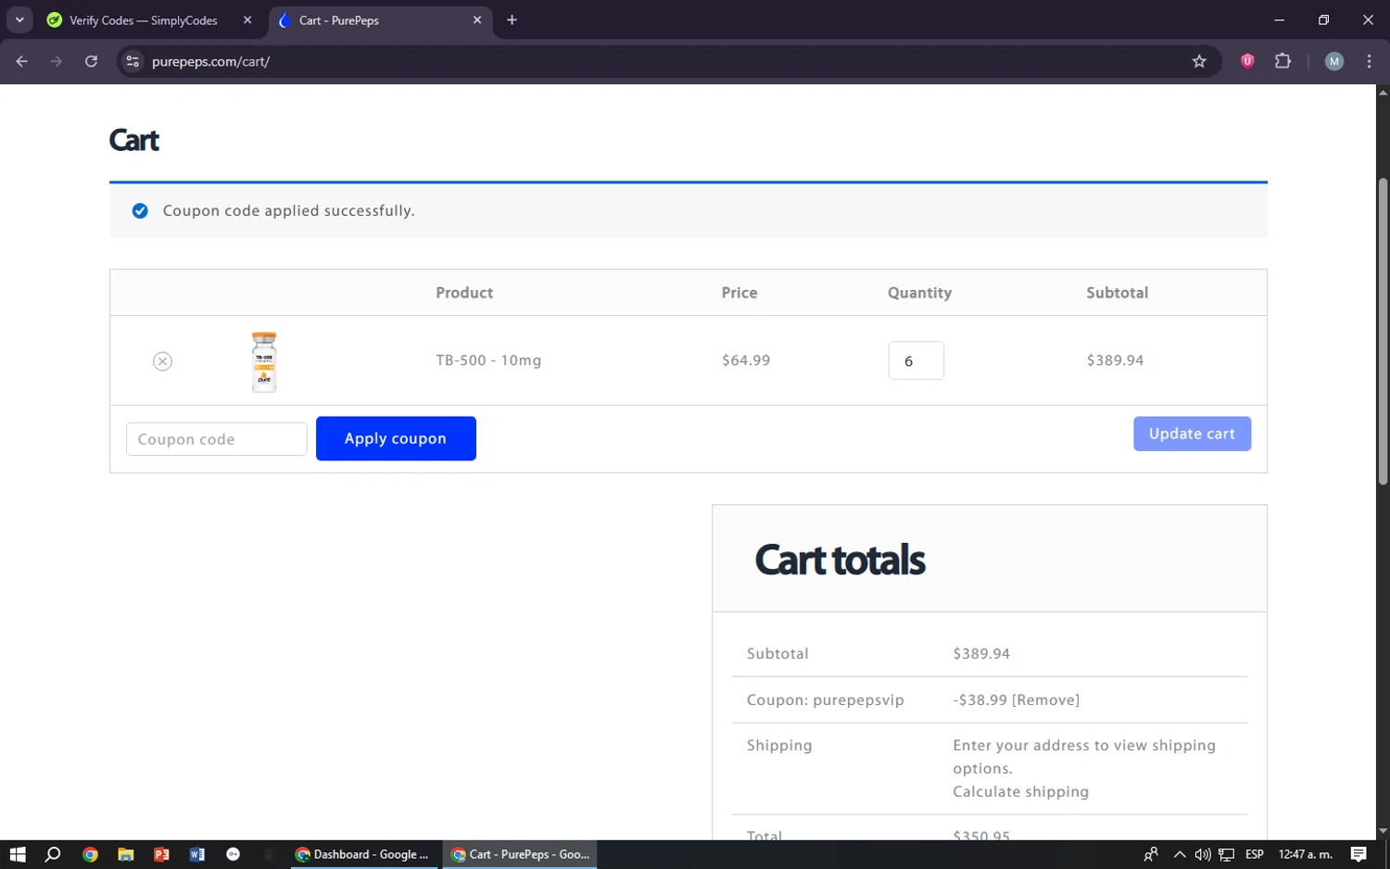Open Windows search from taskbar
Screen dimensions: 1390x869
pos(53,854)
